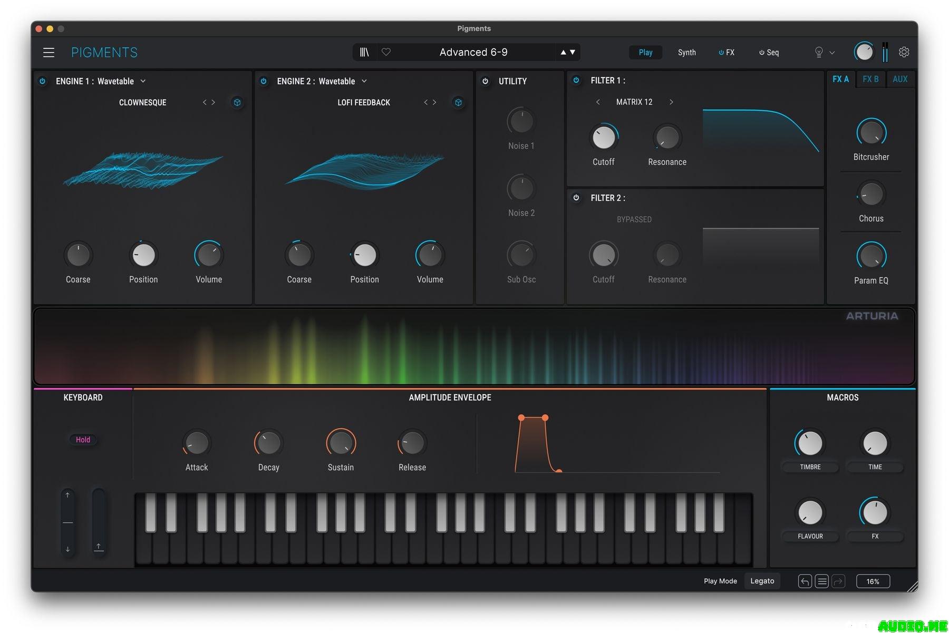Click the Engine 2 Position knob
949x633 pixels.
[364, 255]
